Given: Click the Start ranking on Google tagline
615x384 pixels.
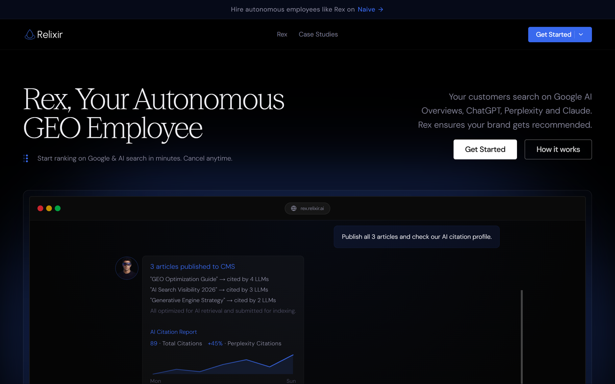Looking at the screenshot, I should 135,158.
